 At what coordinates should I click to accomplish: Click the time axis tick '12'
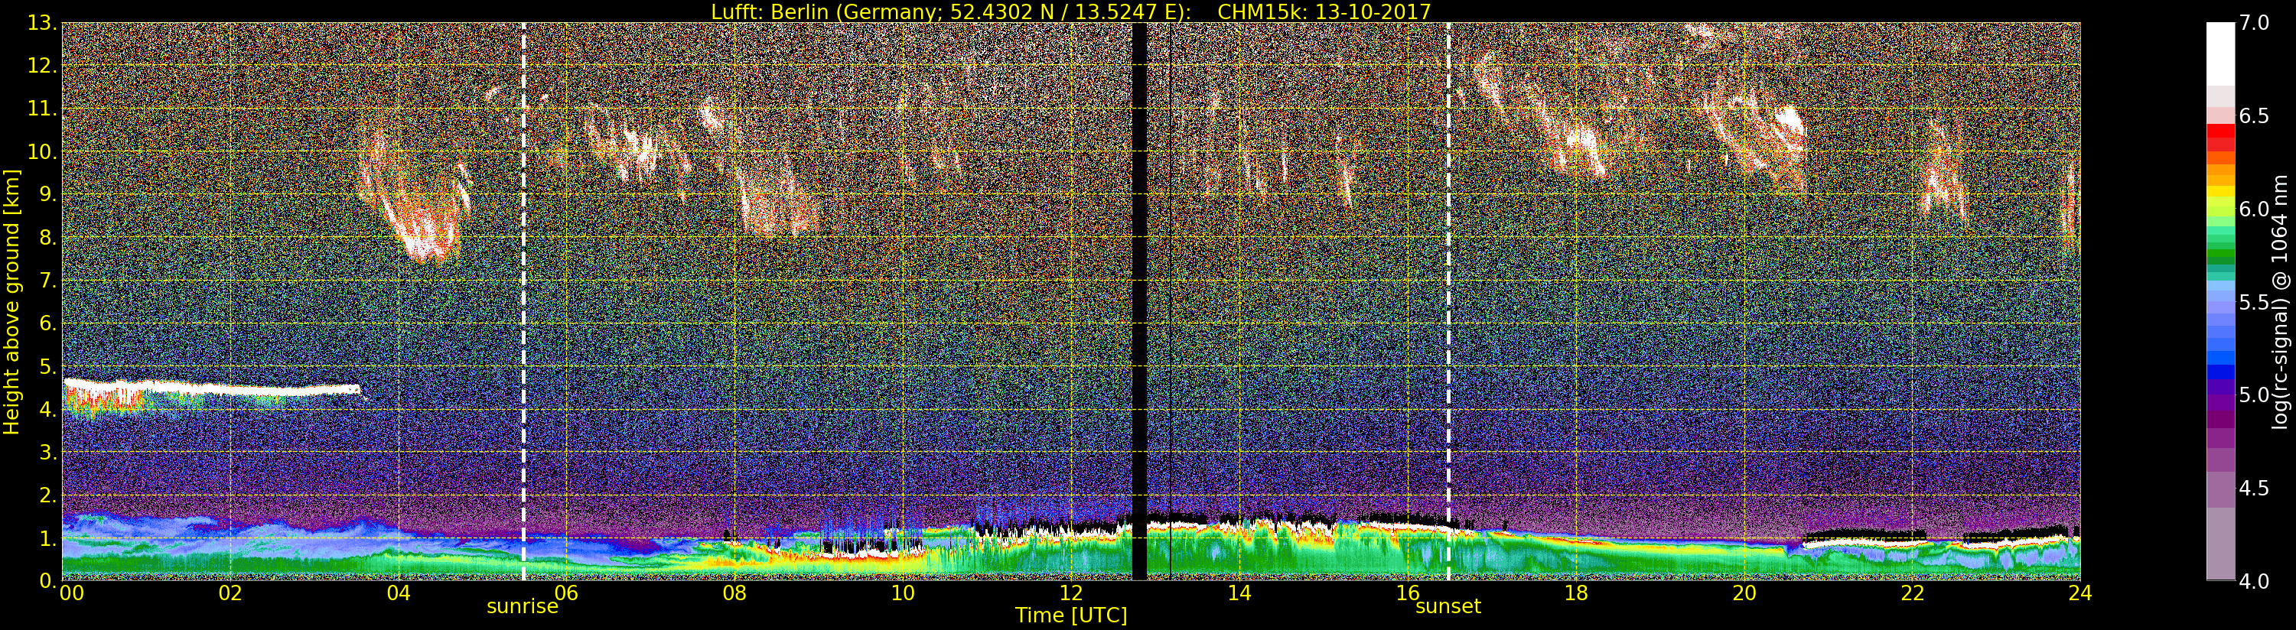1071,593
